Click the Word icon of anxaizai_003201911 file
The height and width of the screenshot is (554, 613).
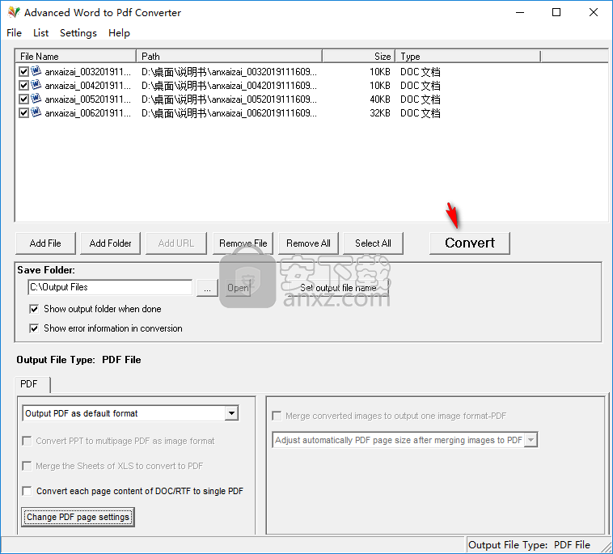(36, 71)
